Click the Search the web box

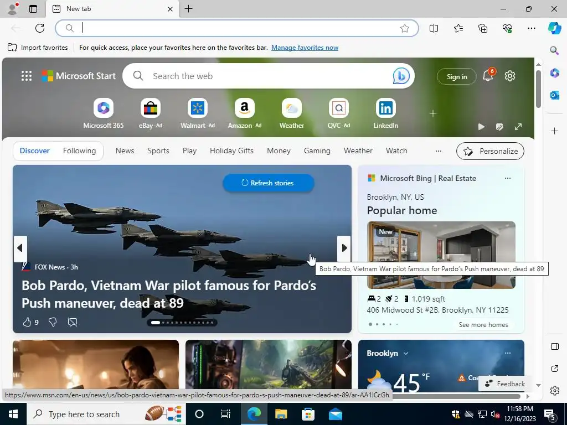[x=267, y=76]
